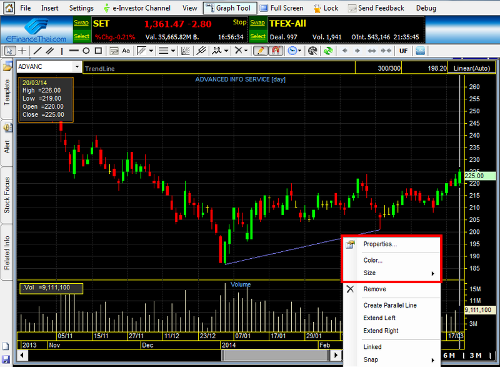Click Swap link beside SET index
This screenshot has width=500, height=367.
[x=81, y=23]
